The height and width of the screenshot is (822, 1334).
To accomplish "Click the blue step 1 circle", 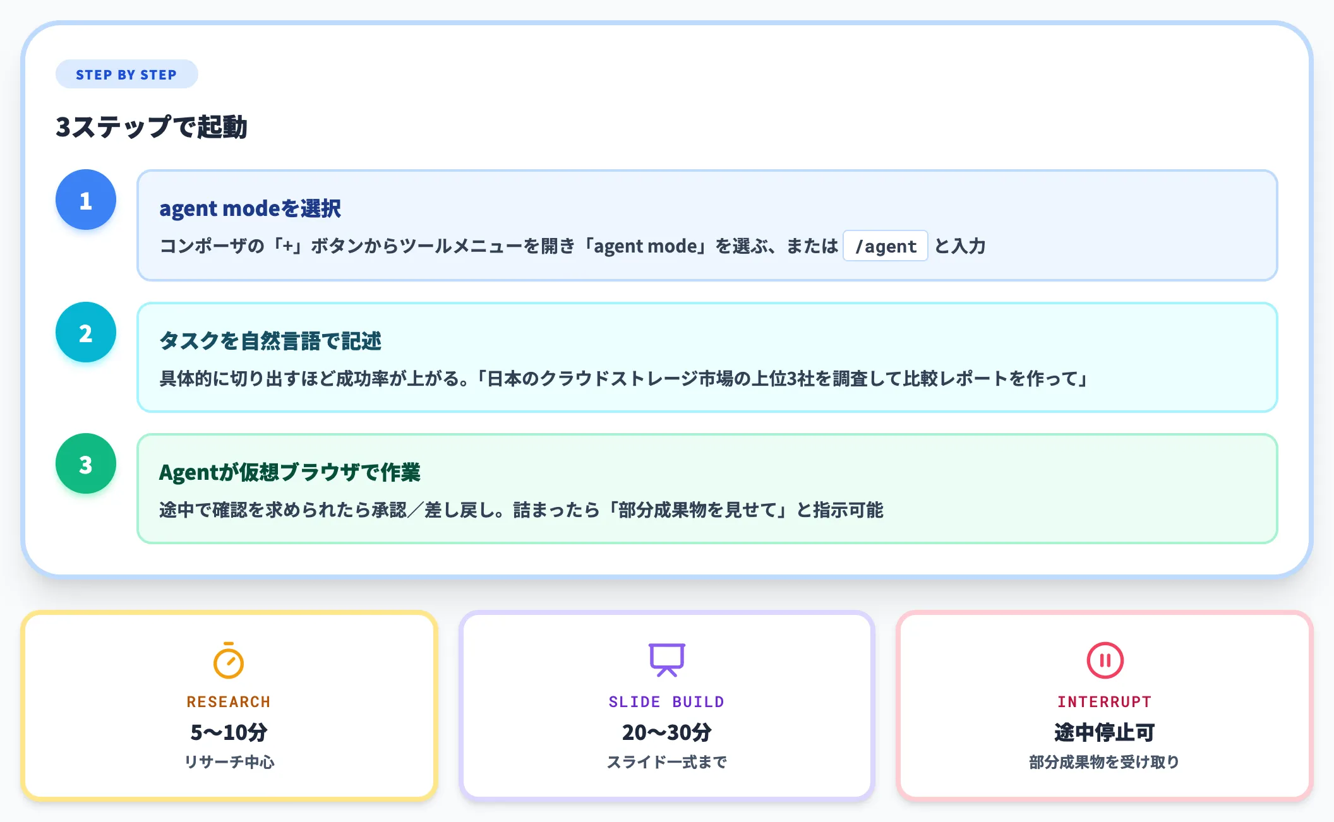I will pos(86,200).
